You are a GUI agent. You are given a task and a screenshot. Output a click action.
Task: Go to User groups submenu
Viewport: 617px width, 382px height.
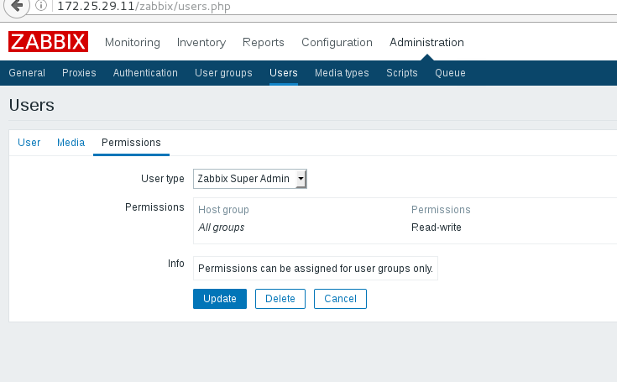pos(223,73)
